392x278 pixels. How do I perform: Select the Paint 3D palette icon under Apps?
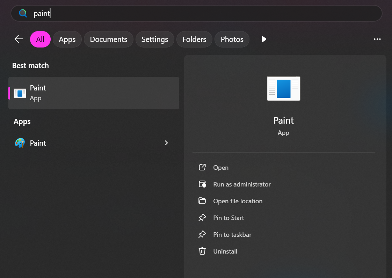click(x=20, y=143)
